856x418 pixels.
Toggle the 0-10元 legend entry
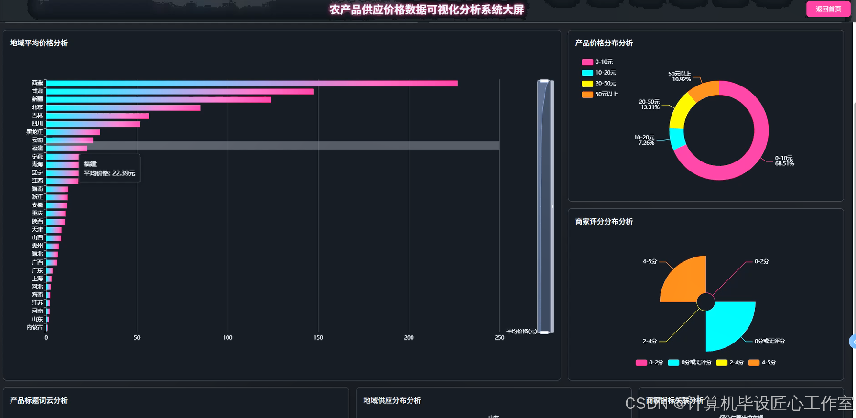pos(597,62)
